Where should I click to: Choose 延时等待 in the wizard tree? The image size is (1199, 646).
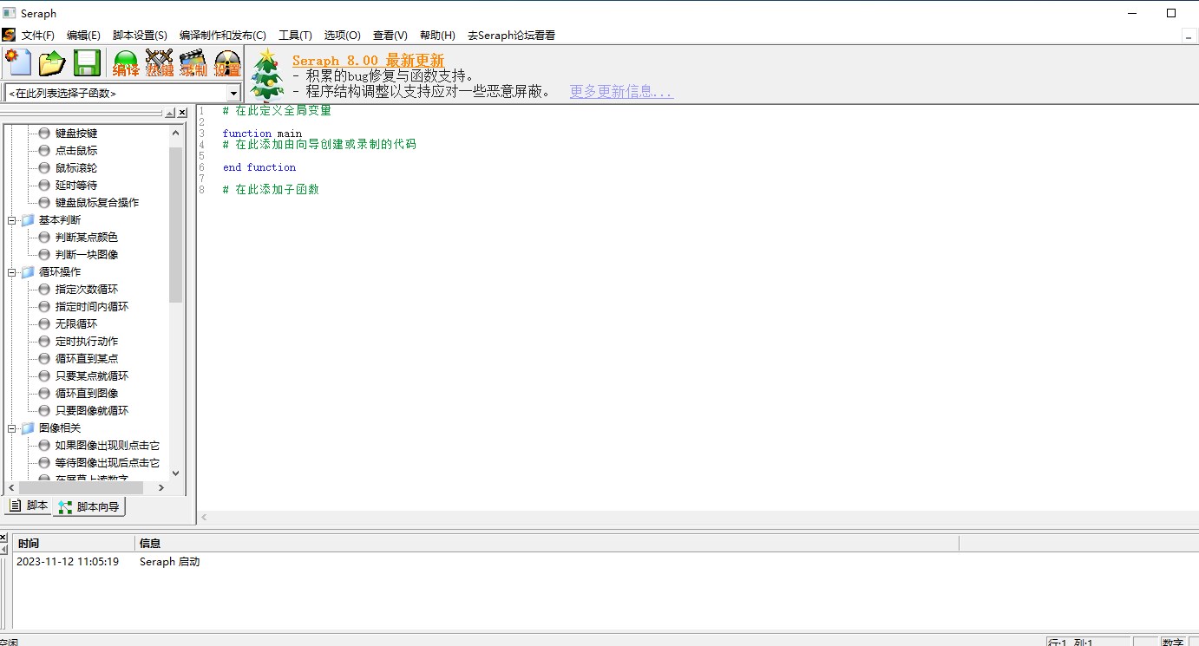[x=76, y=186]
